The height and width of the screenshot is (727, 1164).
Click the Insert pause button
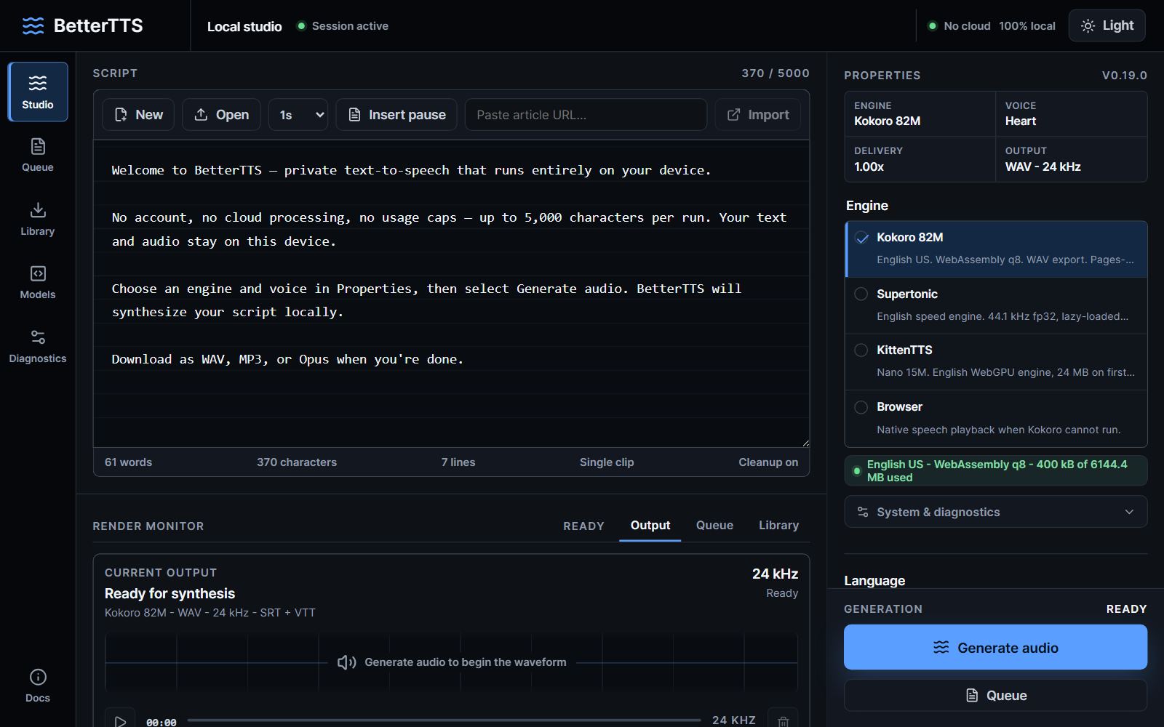[396, 115]
